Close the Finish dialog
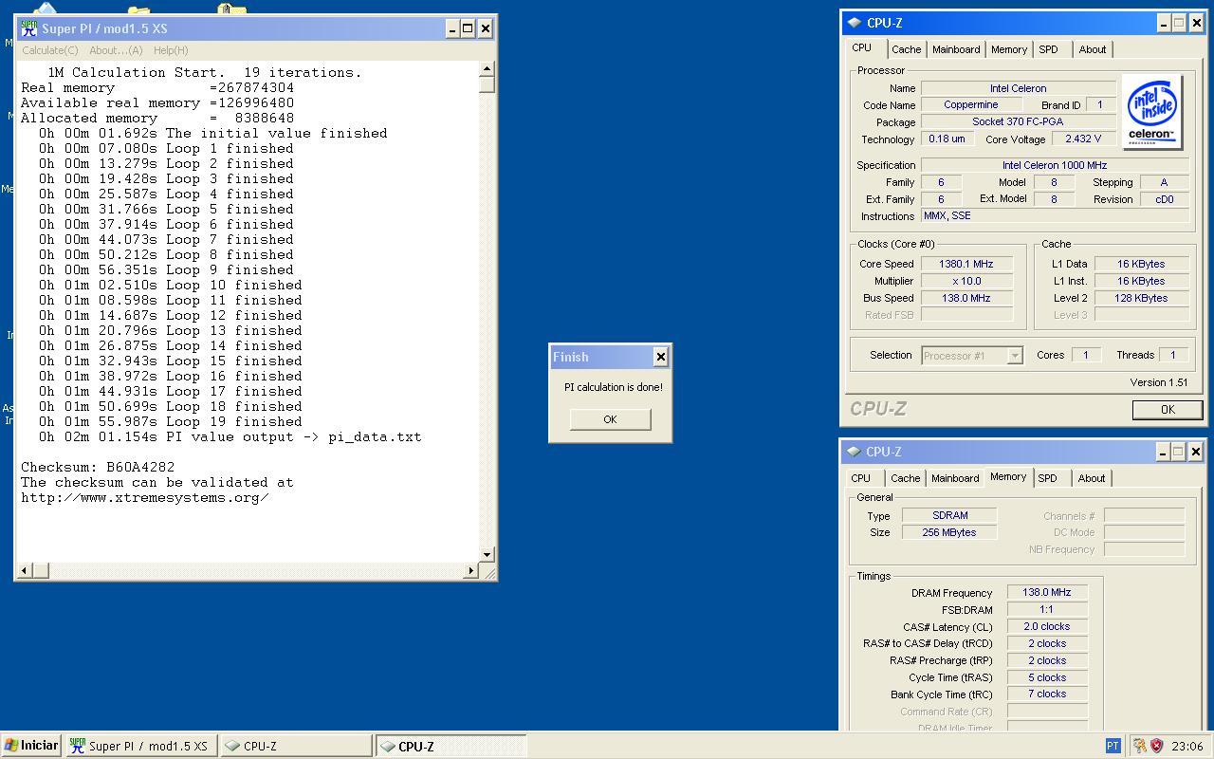1214x759 pixels. coord(660,357)
